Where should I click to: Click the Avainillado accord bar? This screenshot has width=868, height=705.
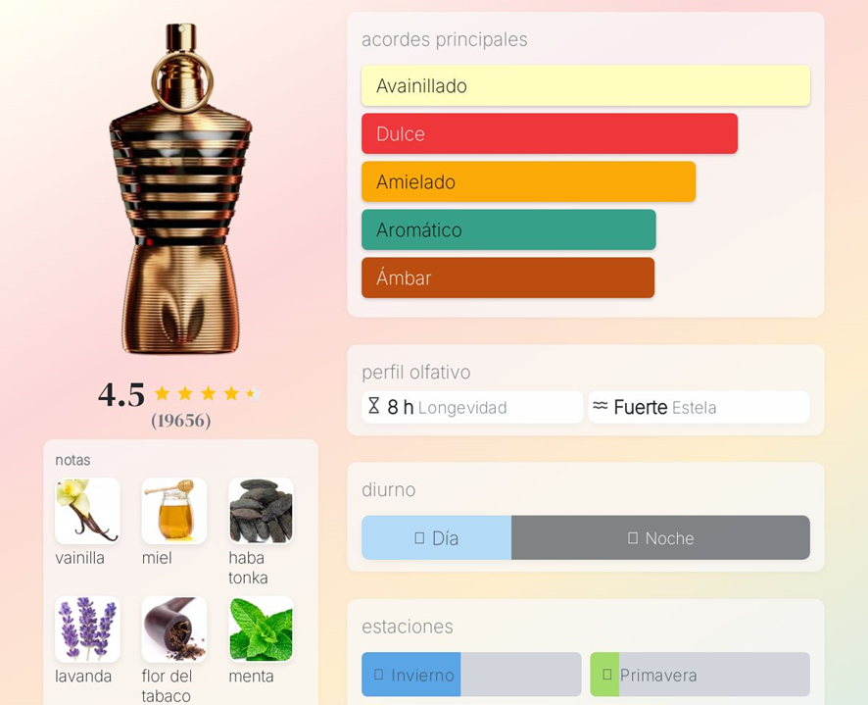pos(585,86)
